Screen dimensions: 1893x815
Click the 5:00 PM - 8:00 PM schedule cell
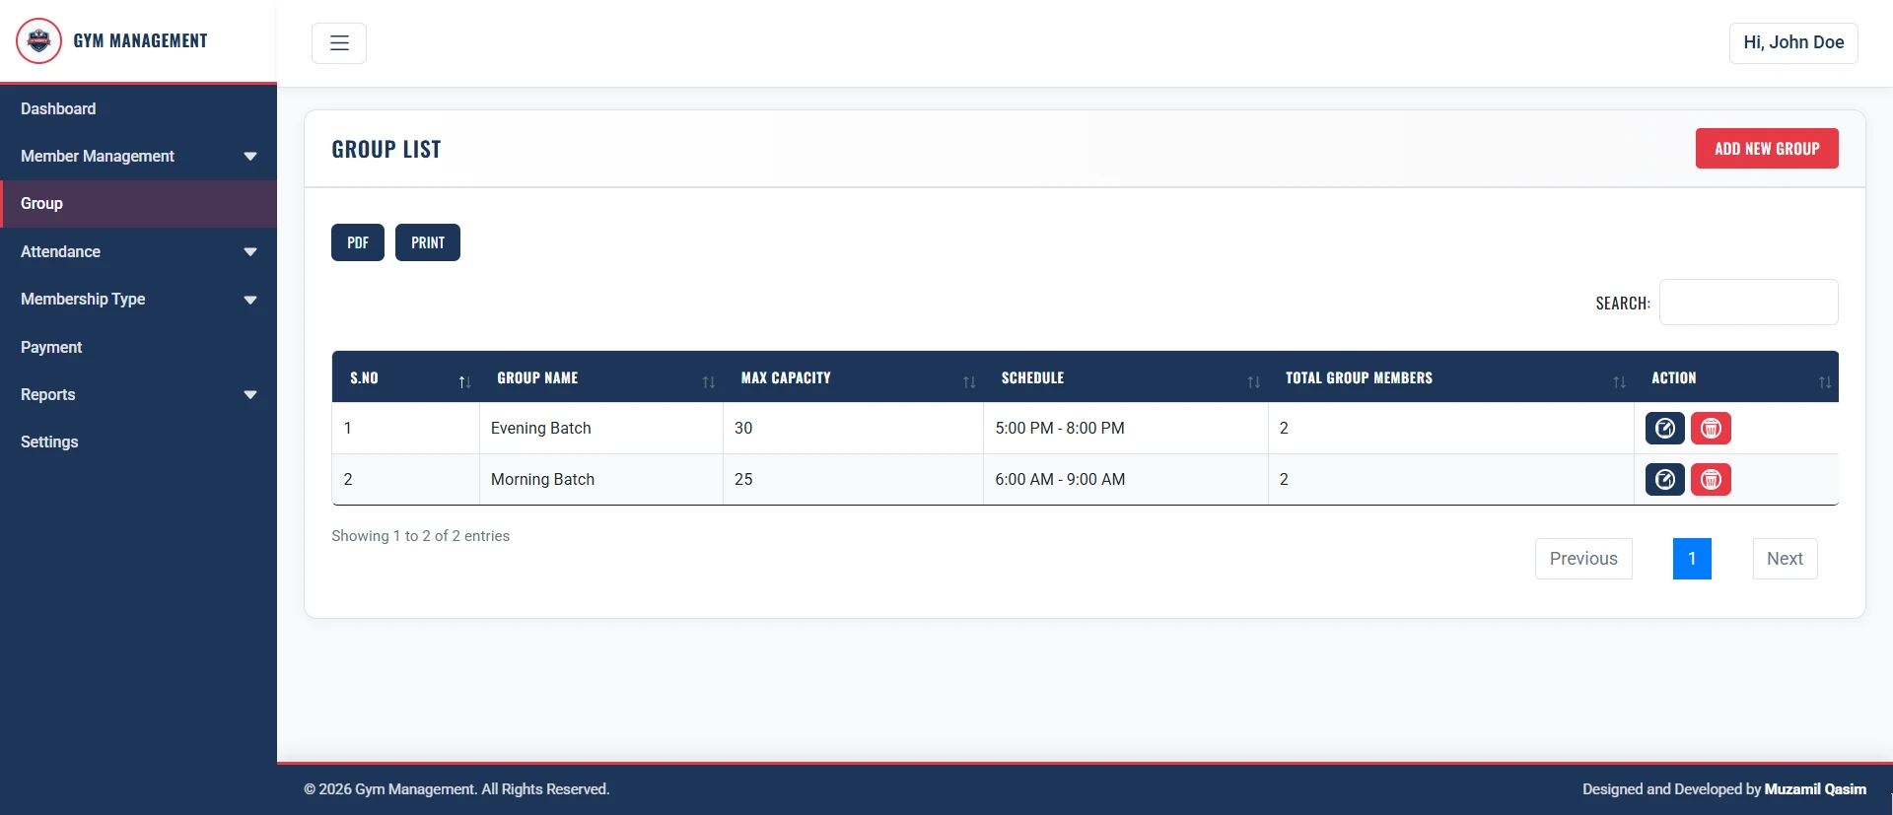(1126, 429)
